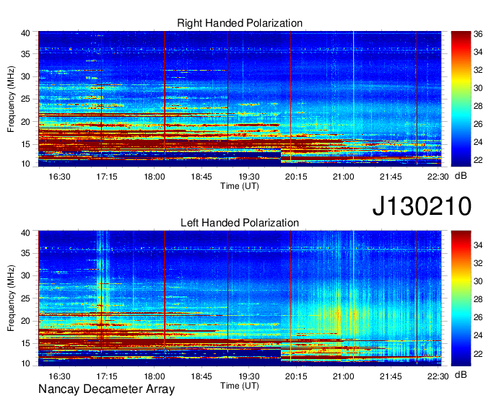Click the '16:30' tick under the top panel
This screenshot has width=491, height=398.
pyautogui.click(x=59, y=177)
